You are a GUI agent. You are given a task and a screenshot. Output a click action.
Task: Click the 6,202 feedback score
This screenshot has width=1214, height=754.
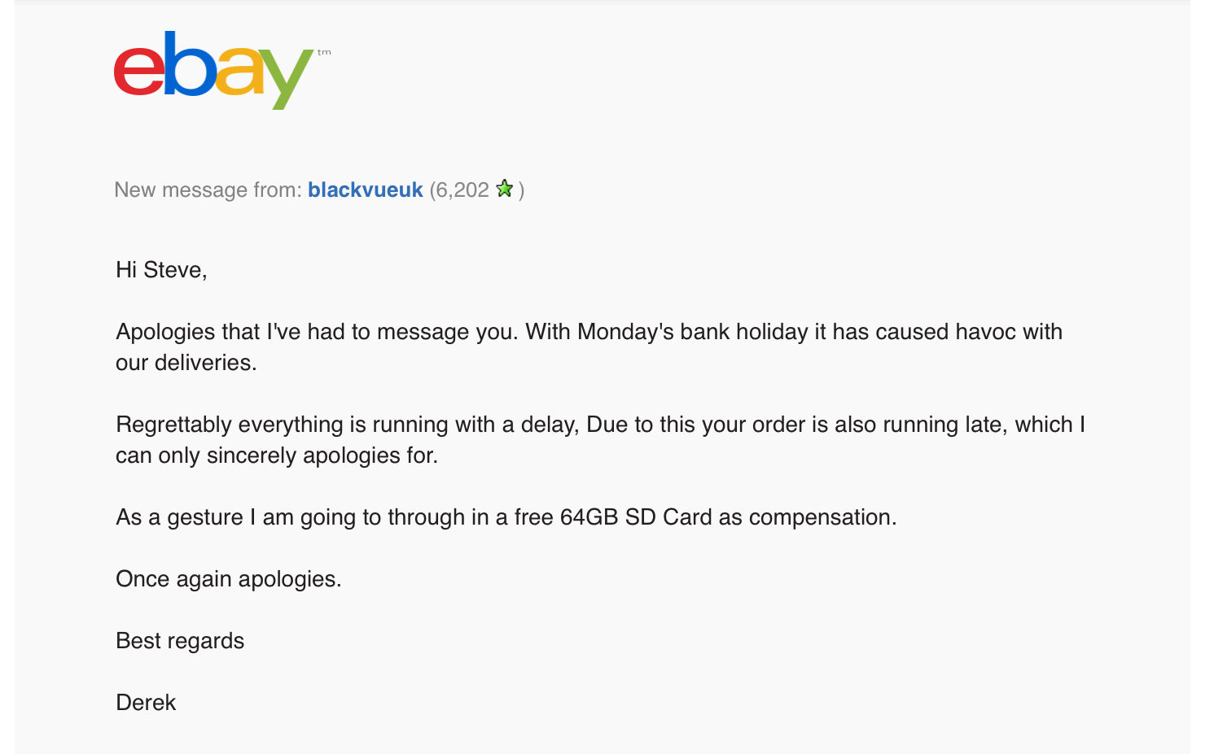[x=462, y=190]
